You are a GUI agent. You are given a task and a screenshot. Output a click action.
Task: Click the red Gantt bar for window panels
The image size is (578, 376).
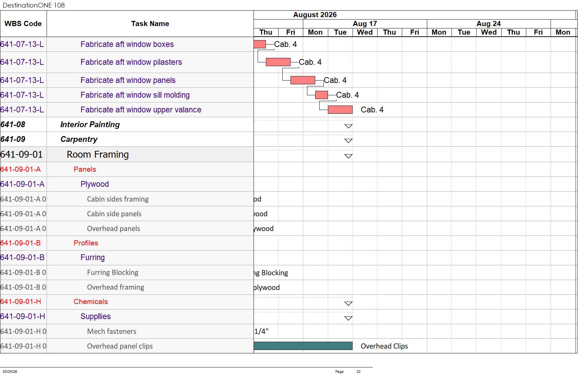click(x=303, y=80)
